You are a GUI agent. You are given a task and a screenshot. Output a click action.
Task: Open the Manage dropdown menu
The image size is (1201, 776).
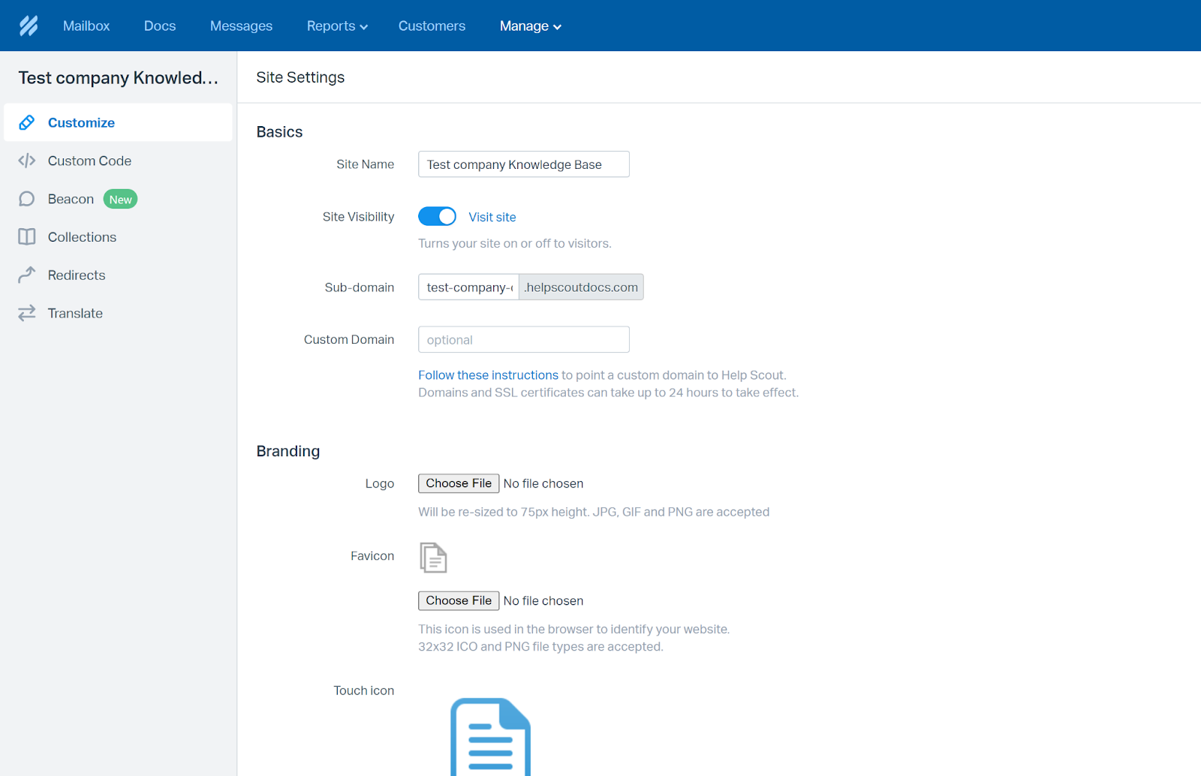530,26
